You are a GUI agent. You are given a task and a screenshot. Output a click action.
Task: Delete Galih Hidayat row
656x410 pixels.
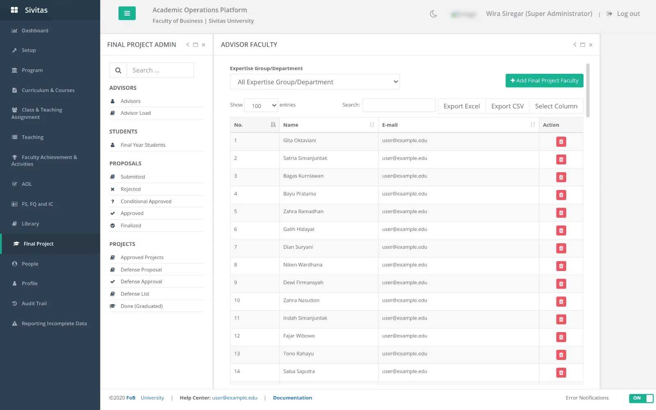(x=561, y=230)
